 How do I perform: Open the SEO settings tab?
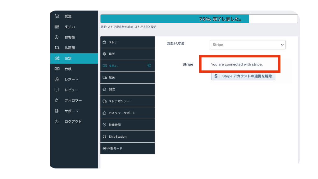(127, 89)
